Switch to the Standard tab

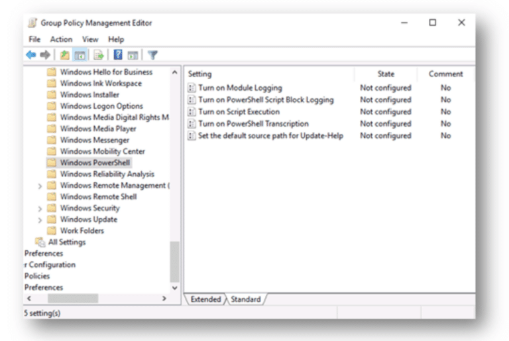(246, 299)
